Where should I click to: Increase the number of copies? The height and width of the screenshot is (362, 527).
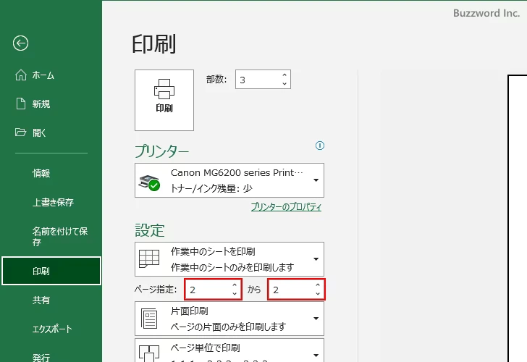(284, 75)
